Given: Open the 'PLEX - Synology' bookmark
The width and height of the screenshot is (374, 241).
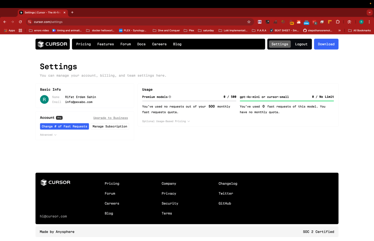Looking at the screenshot, I should click(133, 30).
